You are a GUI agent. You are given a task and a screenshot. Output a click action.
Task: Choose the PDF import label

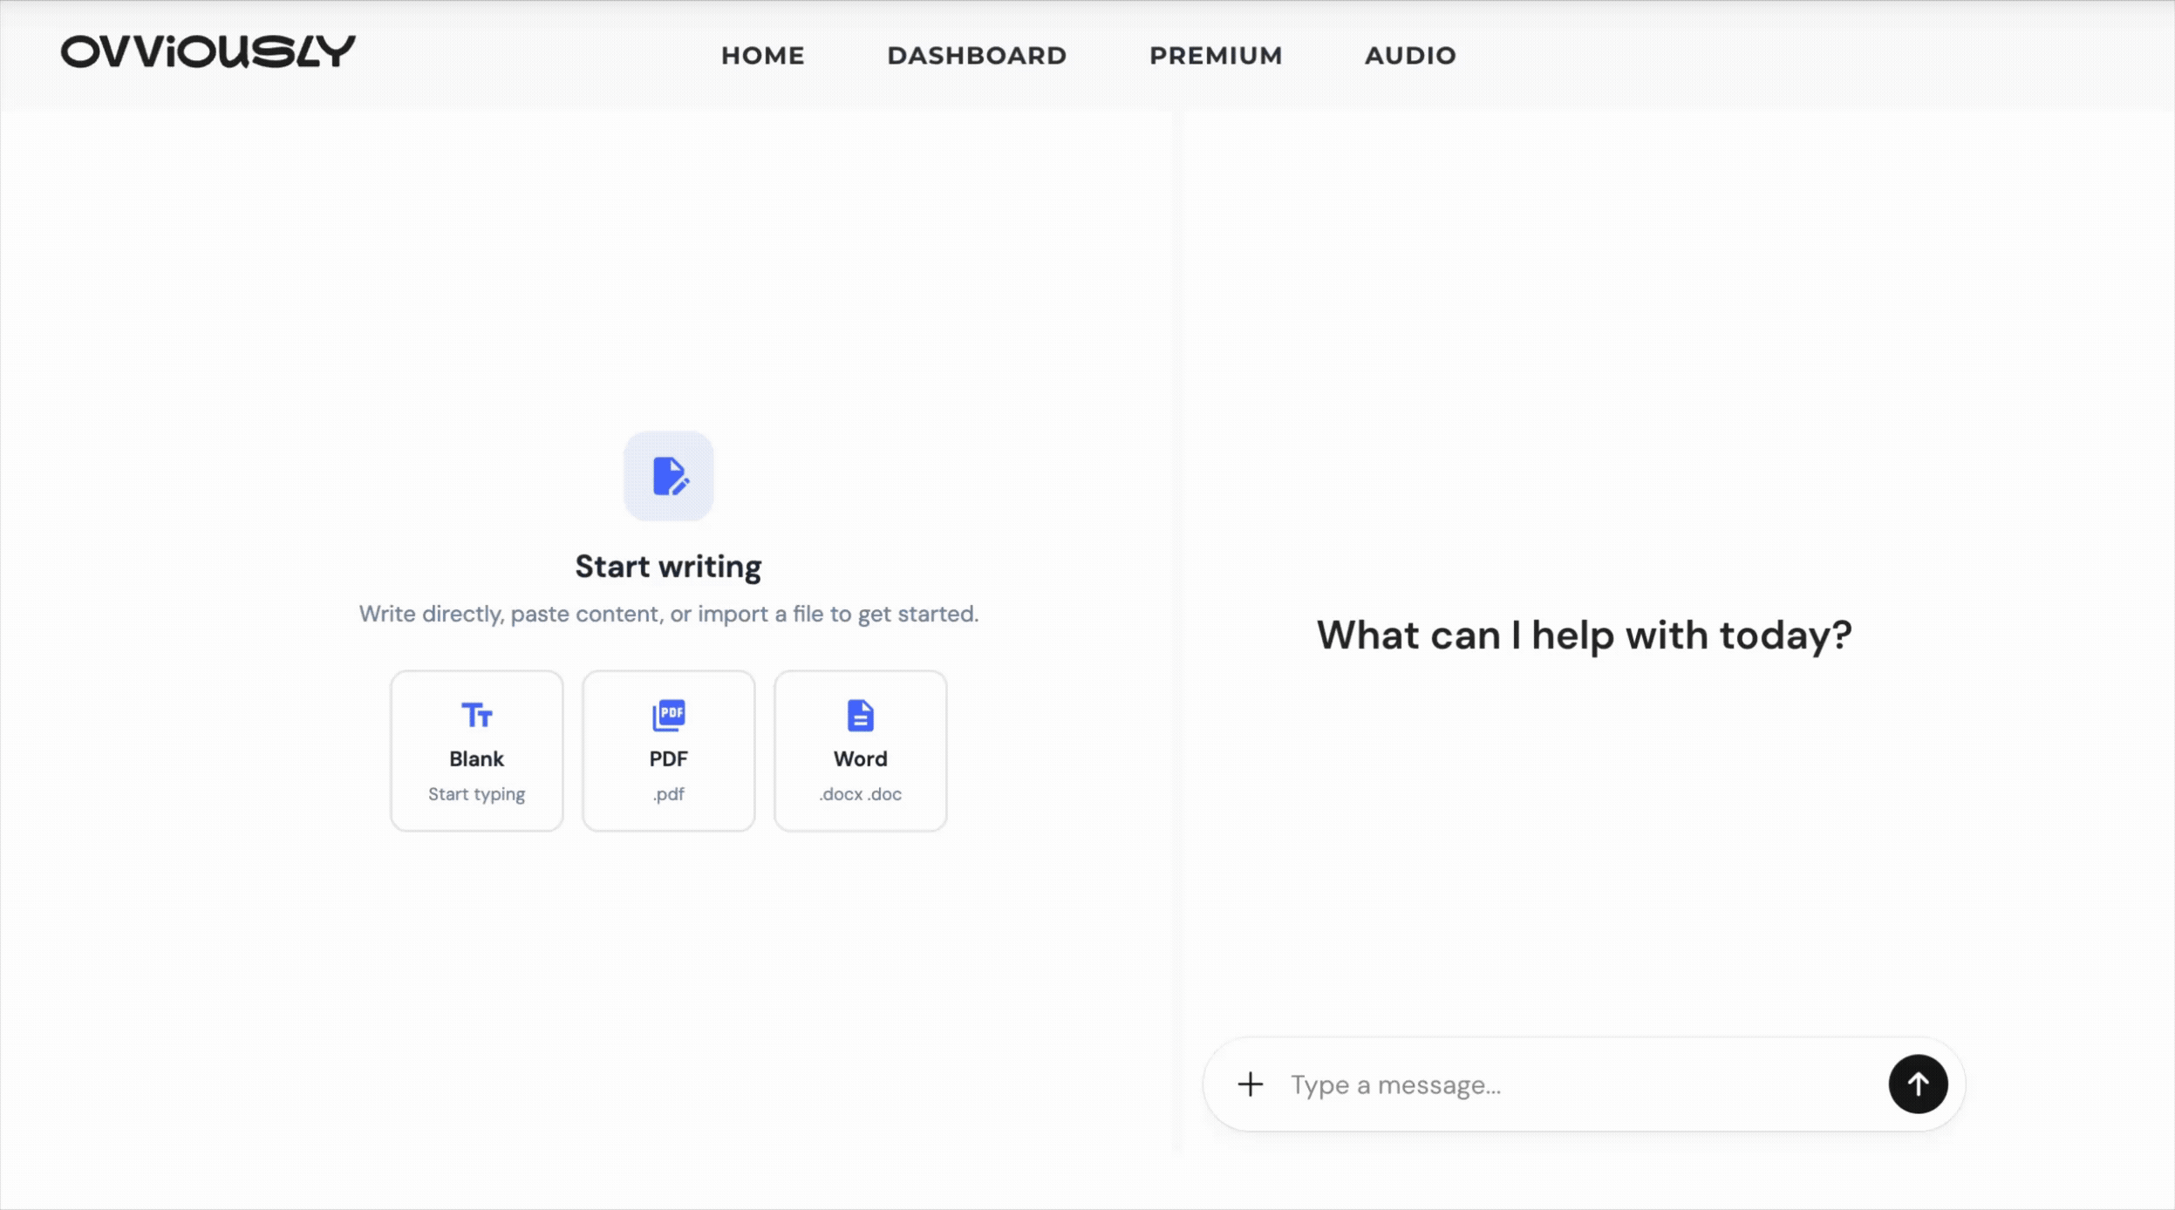pyautogui.click(x=669, y=759)
